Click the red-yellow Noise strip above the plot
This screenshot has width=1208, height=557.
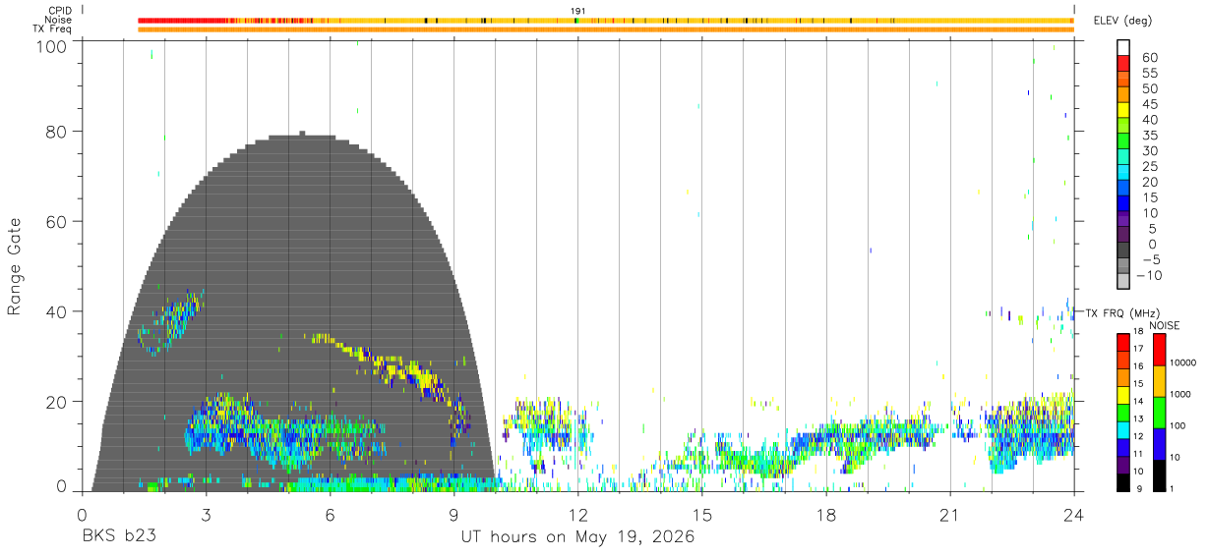point(605,20)
